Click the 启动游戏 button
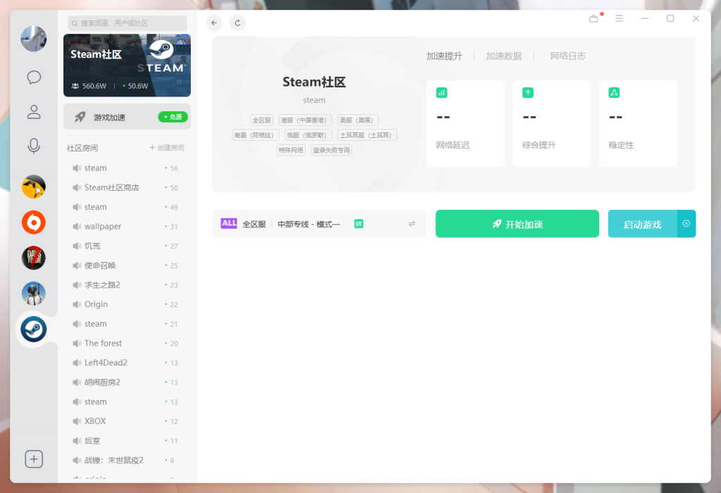The image size is (721, 493). (642, 223)
